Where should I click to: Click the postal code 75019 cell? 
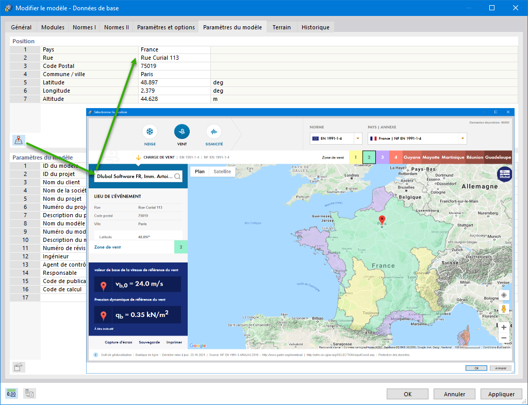tap(174, 66)
